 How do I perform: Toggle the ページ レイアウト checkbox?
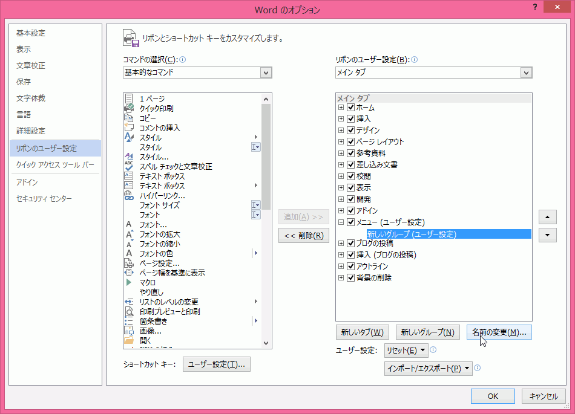(350, 141)
